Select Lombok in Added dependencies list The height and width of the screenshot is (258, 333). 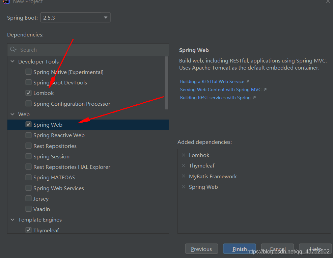[199, 155]
